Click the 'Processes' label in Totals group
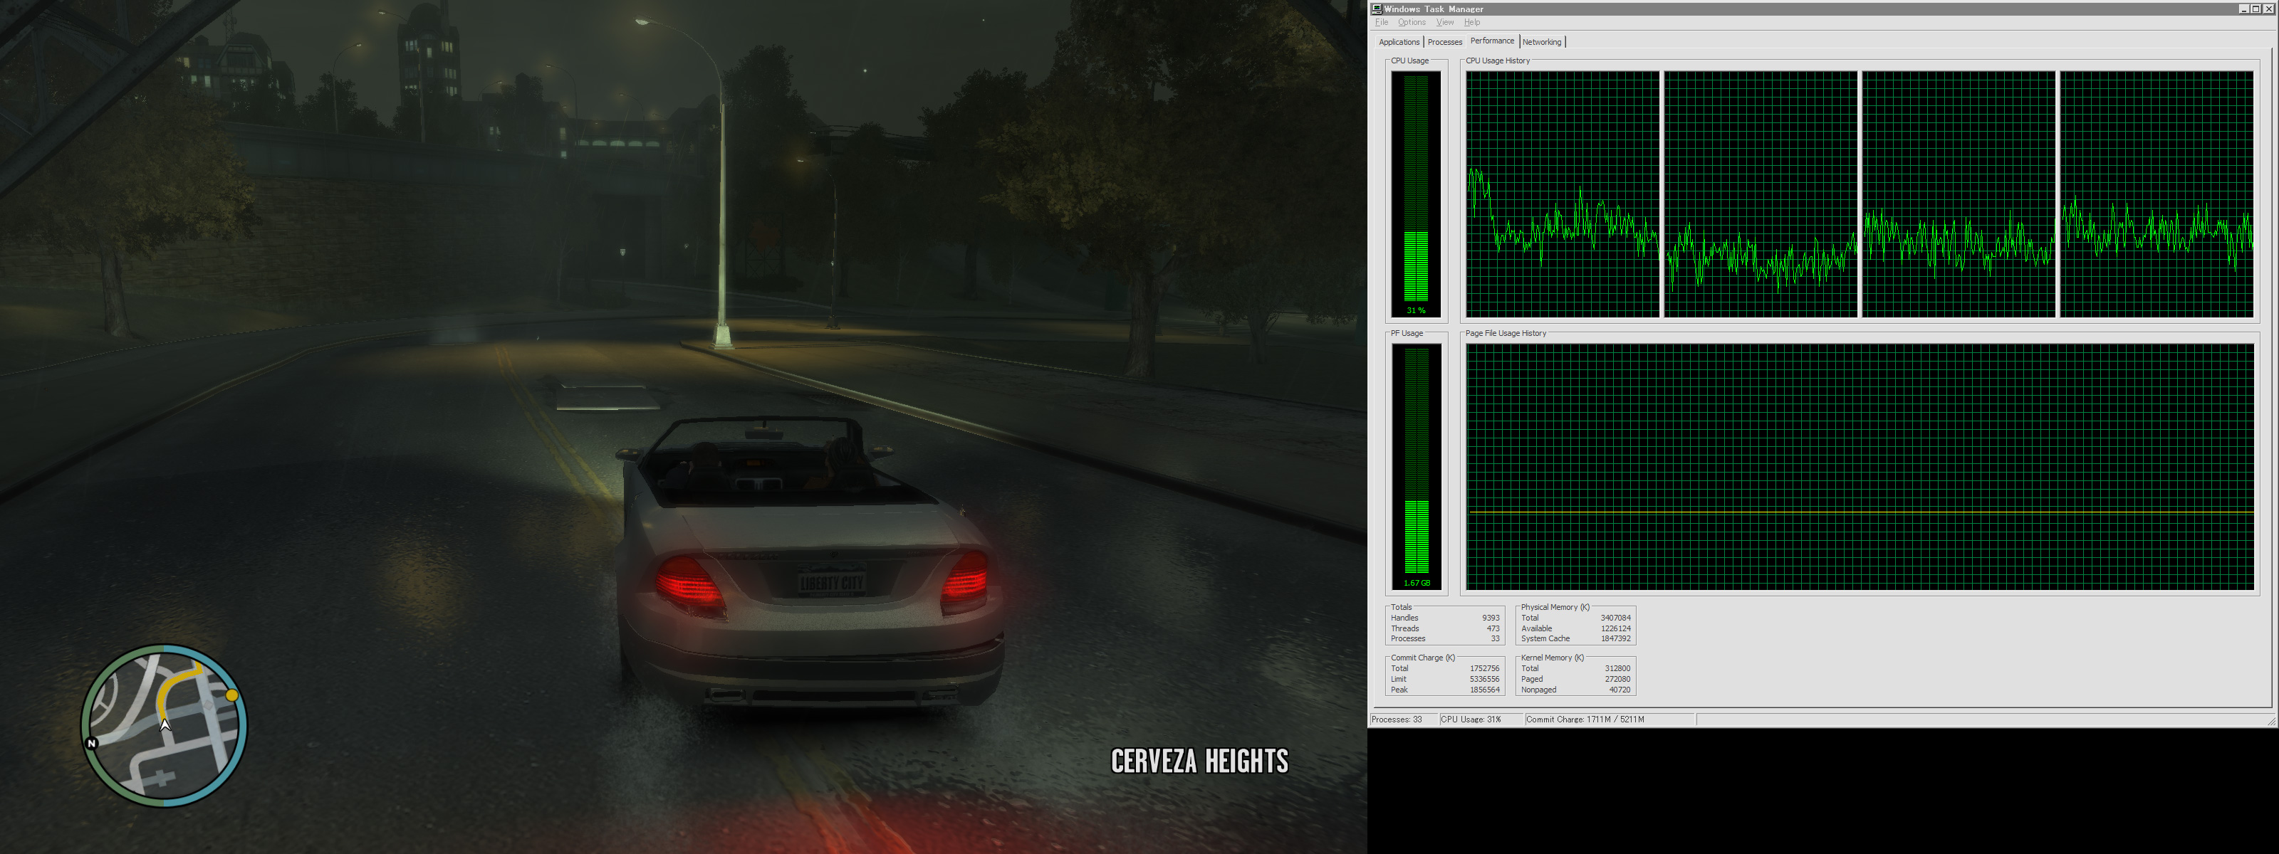2279x854 pixels. point(1407,638)
